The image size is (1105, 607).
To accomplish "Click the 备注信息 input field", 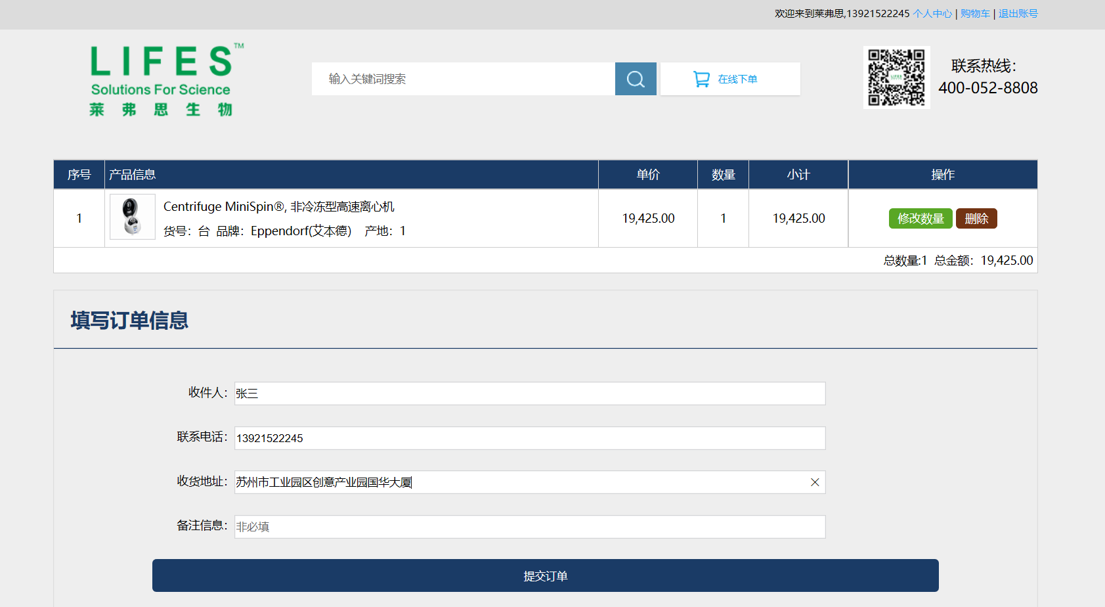I will [530, 527].
